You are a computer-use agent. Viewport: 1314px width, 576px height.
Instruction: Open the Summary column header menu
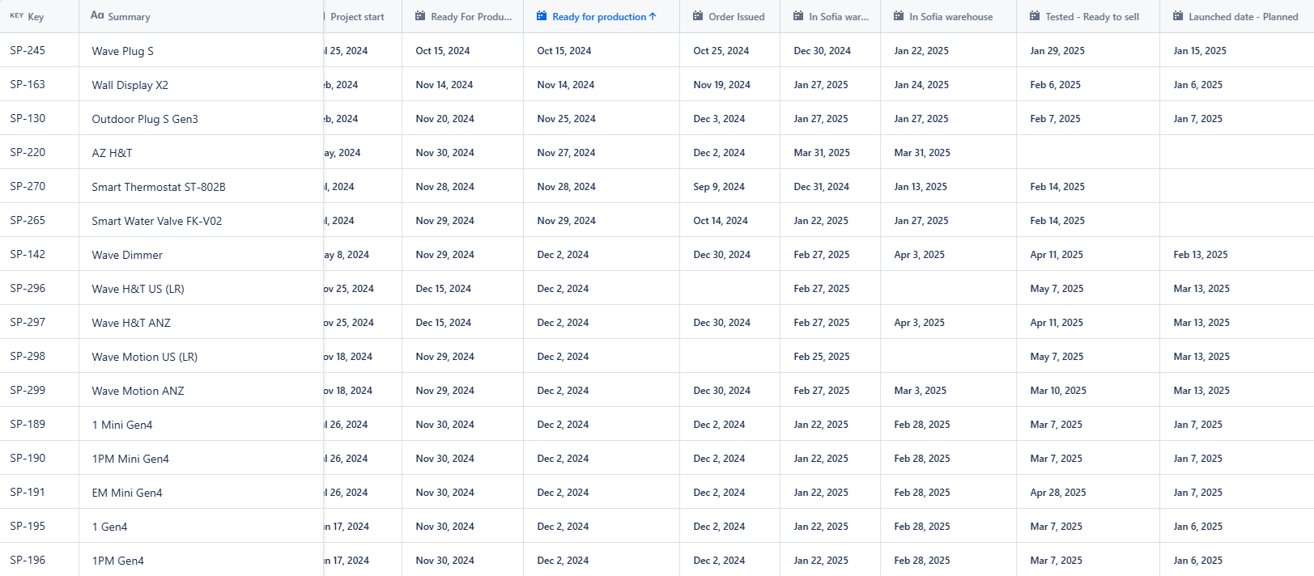201,16
